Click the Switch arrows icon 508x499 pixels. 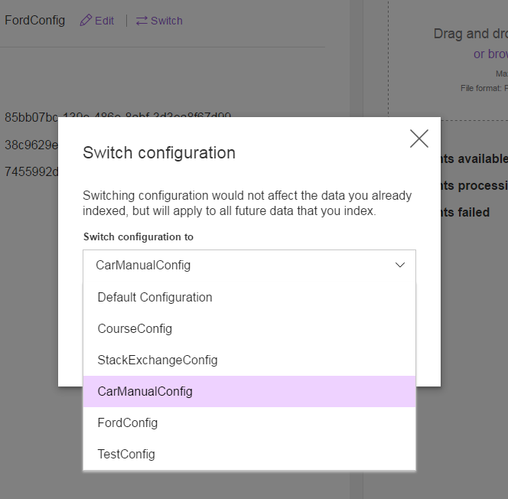[142, 21]
